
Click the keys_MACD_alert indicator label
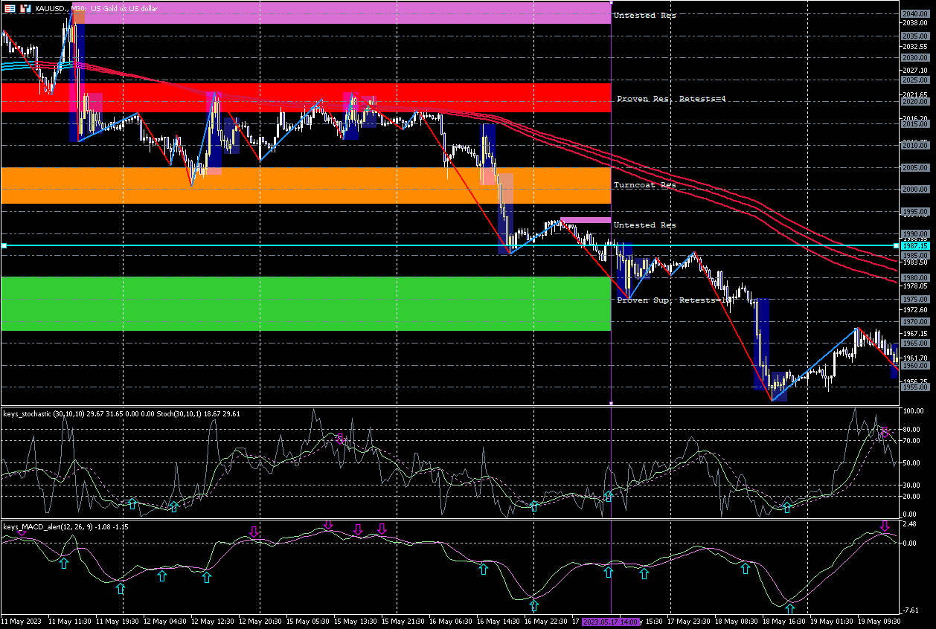65,526
